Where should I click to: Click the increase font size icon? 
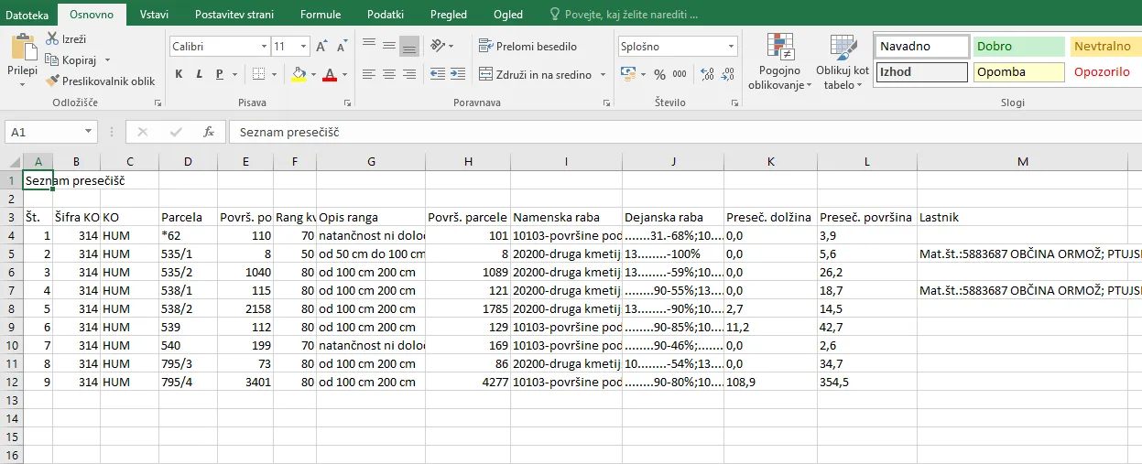click(x=321, y=47)
